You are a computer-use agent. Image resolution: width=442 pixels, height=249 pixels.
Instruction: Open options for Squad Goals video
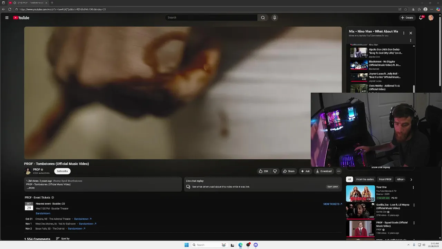point(414,223)
